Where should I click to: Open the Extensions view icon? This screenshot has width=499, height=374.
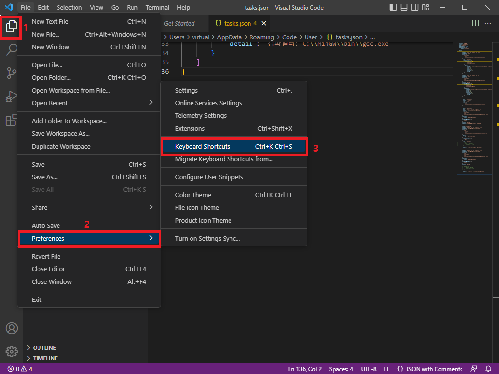point(11,120)
